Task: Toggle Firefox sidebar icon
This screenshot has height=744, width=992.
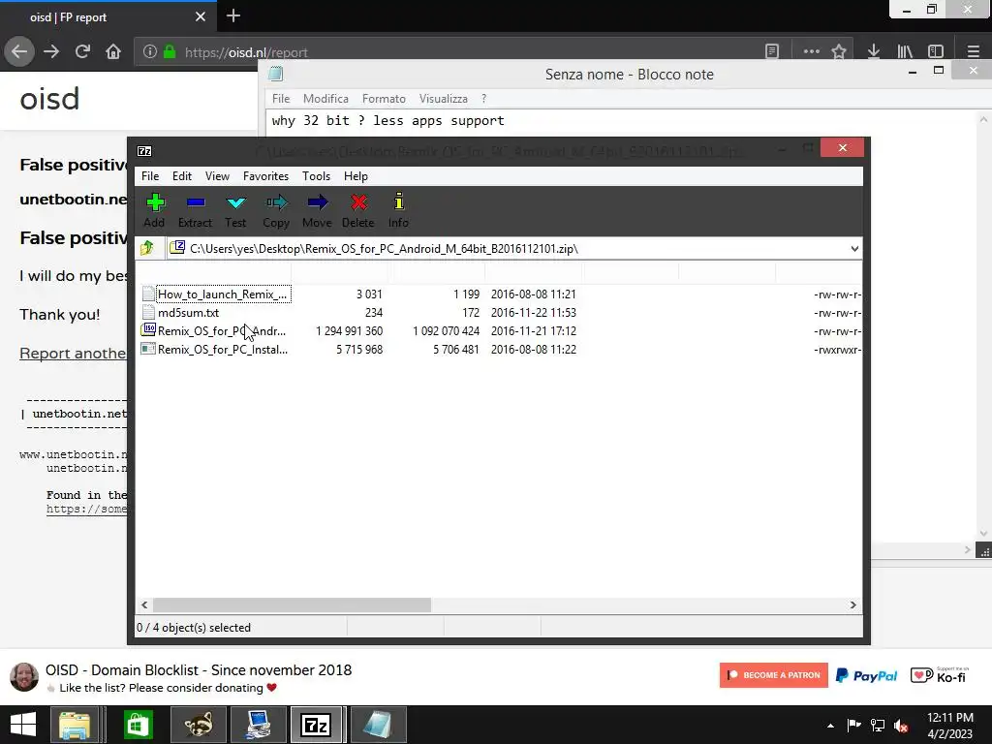Action: (936, 52)
